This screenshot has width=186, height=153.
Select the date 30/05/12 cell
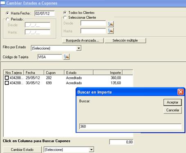coord(33,83)
